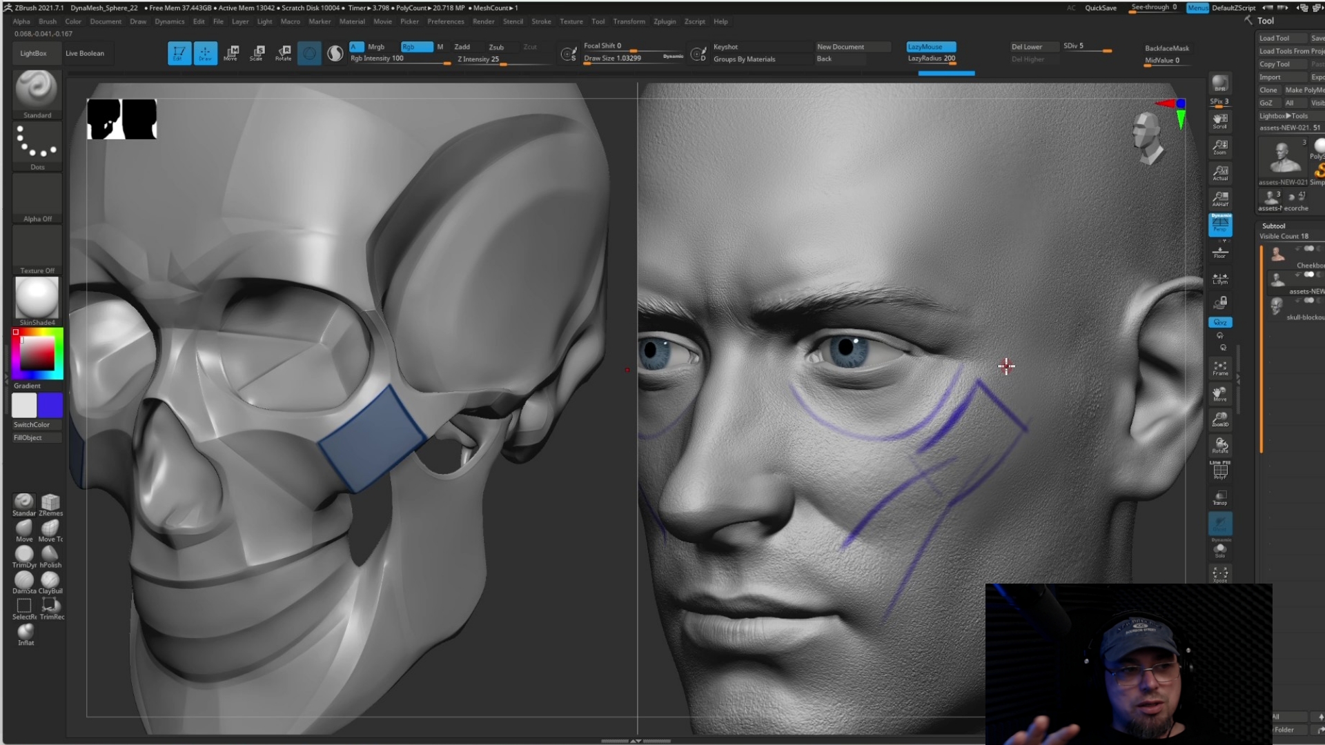Click the Scroll canvas icon
Screen dimensions: 1325x745
coord(1220,121)
